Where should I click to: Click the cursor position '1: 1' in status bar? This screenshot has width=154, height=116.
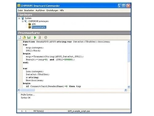point(24,111)
